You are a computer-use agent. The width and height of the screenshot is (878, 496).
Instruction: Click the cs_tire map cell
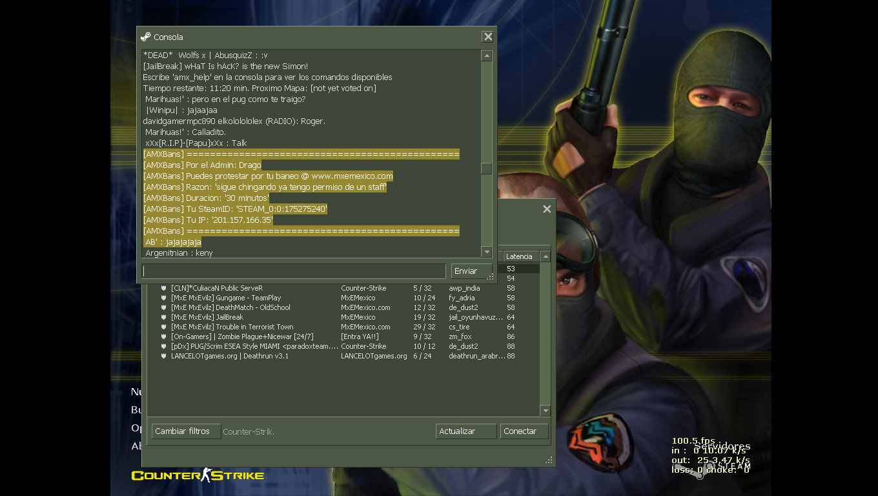459,327
